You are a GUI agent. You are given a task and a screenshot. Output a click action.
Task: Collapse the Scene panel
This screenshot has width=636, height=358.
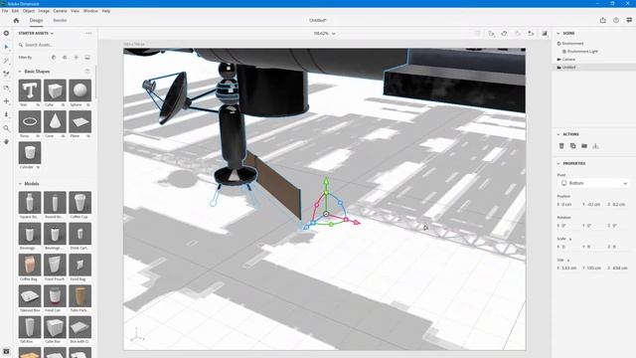[x=558, y=33]
